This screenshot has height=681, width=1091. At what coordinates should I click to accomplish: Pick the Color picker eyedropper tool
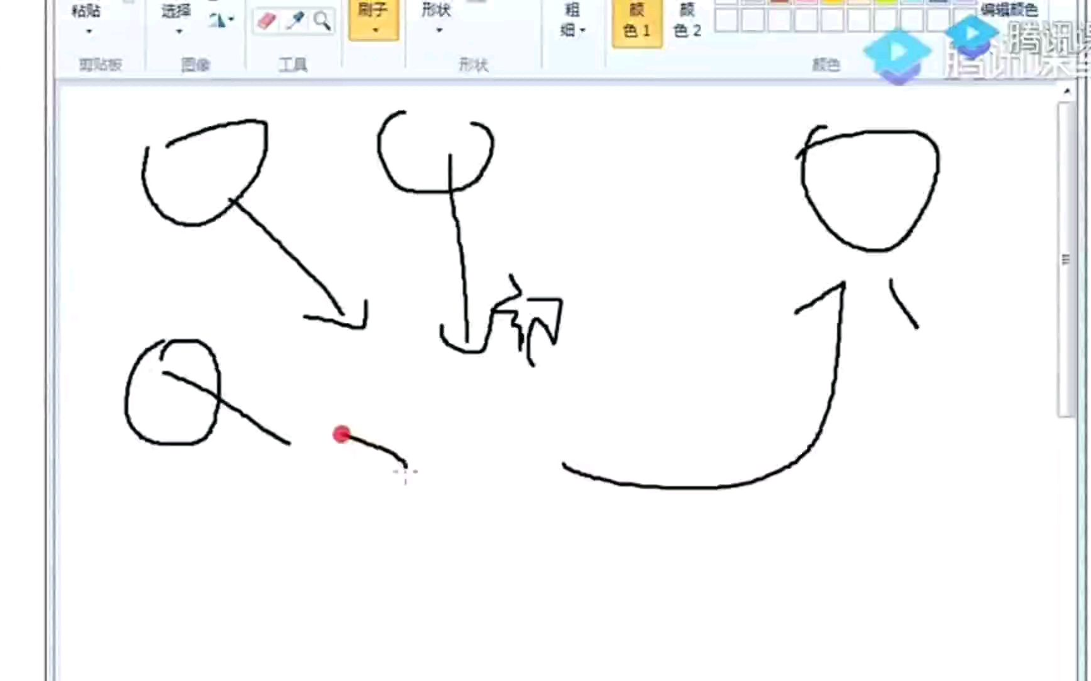point(295,21)
